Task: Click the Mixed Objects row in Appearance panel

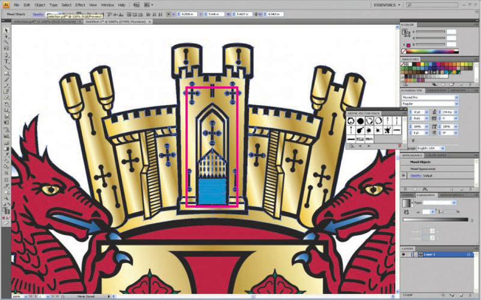Action: point(438,162)
